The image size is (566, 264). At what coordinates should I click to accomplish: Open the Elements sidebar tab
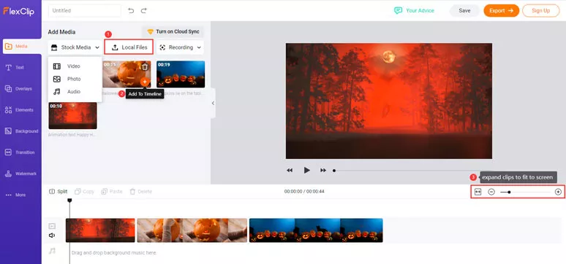click(19, 110)
